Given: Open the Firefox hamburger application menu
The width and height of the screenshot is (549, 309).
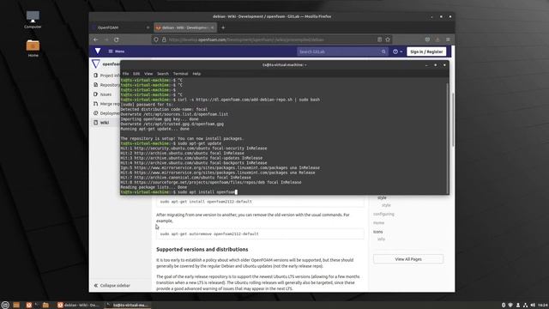Looking at the screenshot, I should [x=448, y=39].
